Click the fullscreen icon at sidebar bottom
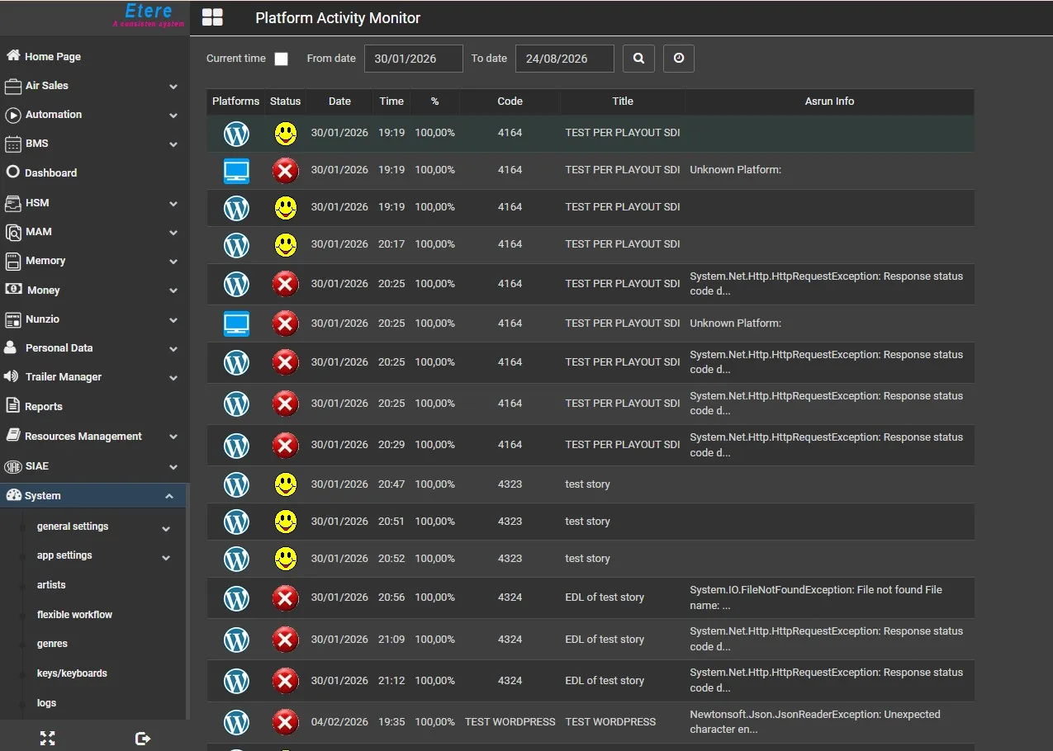The image size is (1053, 751). click(47, 738)
